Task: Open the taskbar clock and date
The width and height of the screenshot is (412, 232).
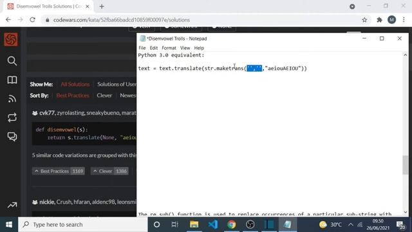Action: pyautogui.click(x=378, y=225)
